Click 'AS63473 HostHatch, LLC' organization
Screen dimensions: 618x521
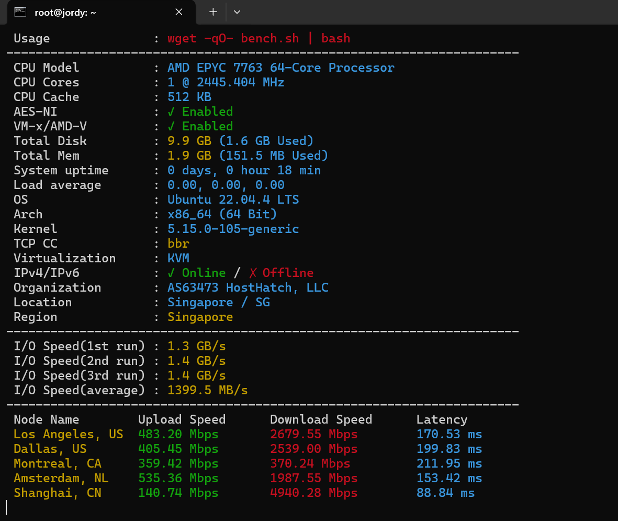(248, 287)
